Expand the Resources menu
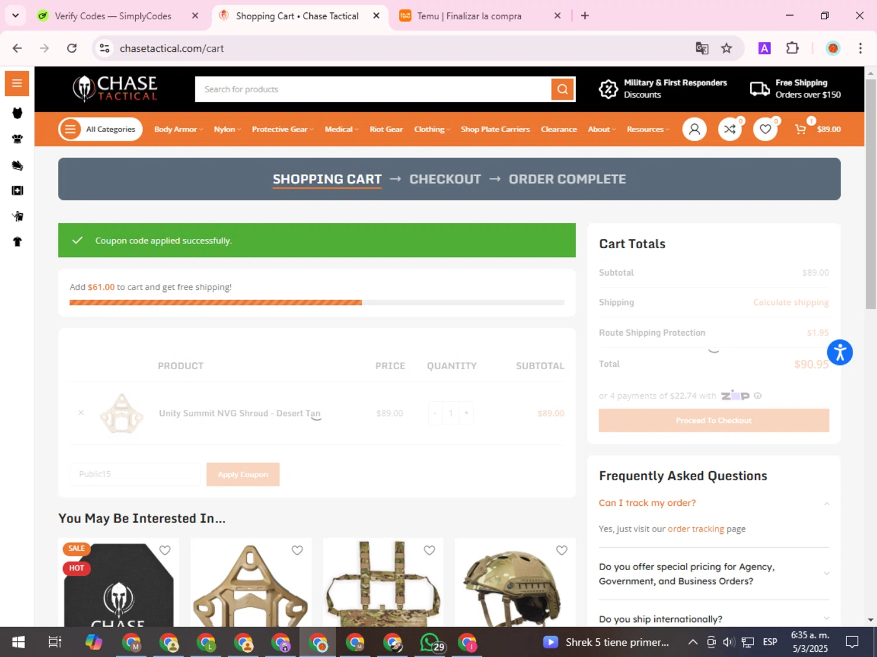The height and width of the screenshot is (657, 877). [648, 129]
